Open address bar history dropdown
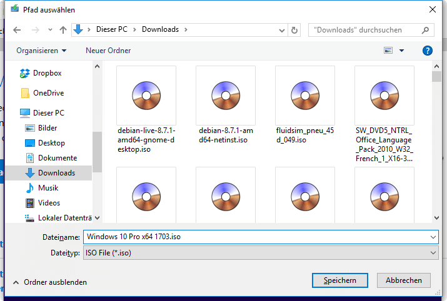 coord(282,30)
